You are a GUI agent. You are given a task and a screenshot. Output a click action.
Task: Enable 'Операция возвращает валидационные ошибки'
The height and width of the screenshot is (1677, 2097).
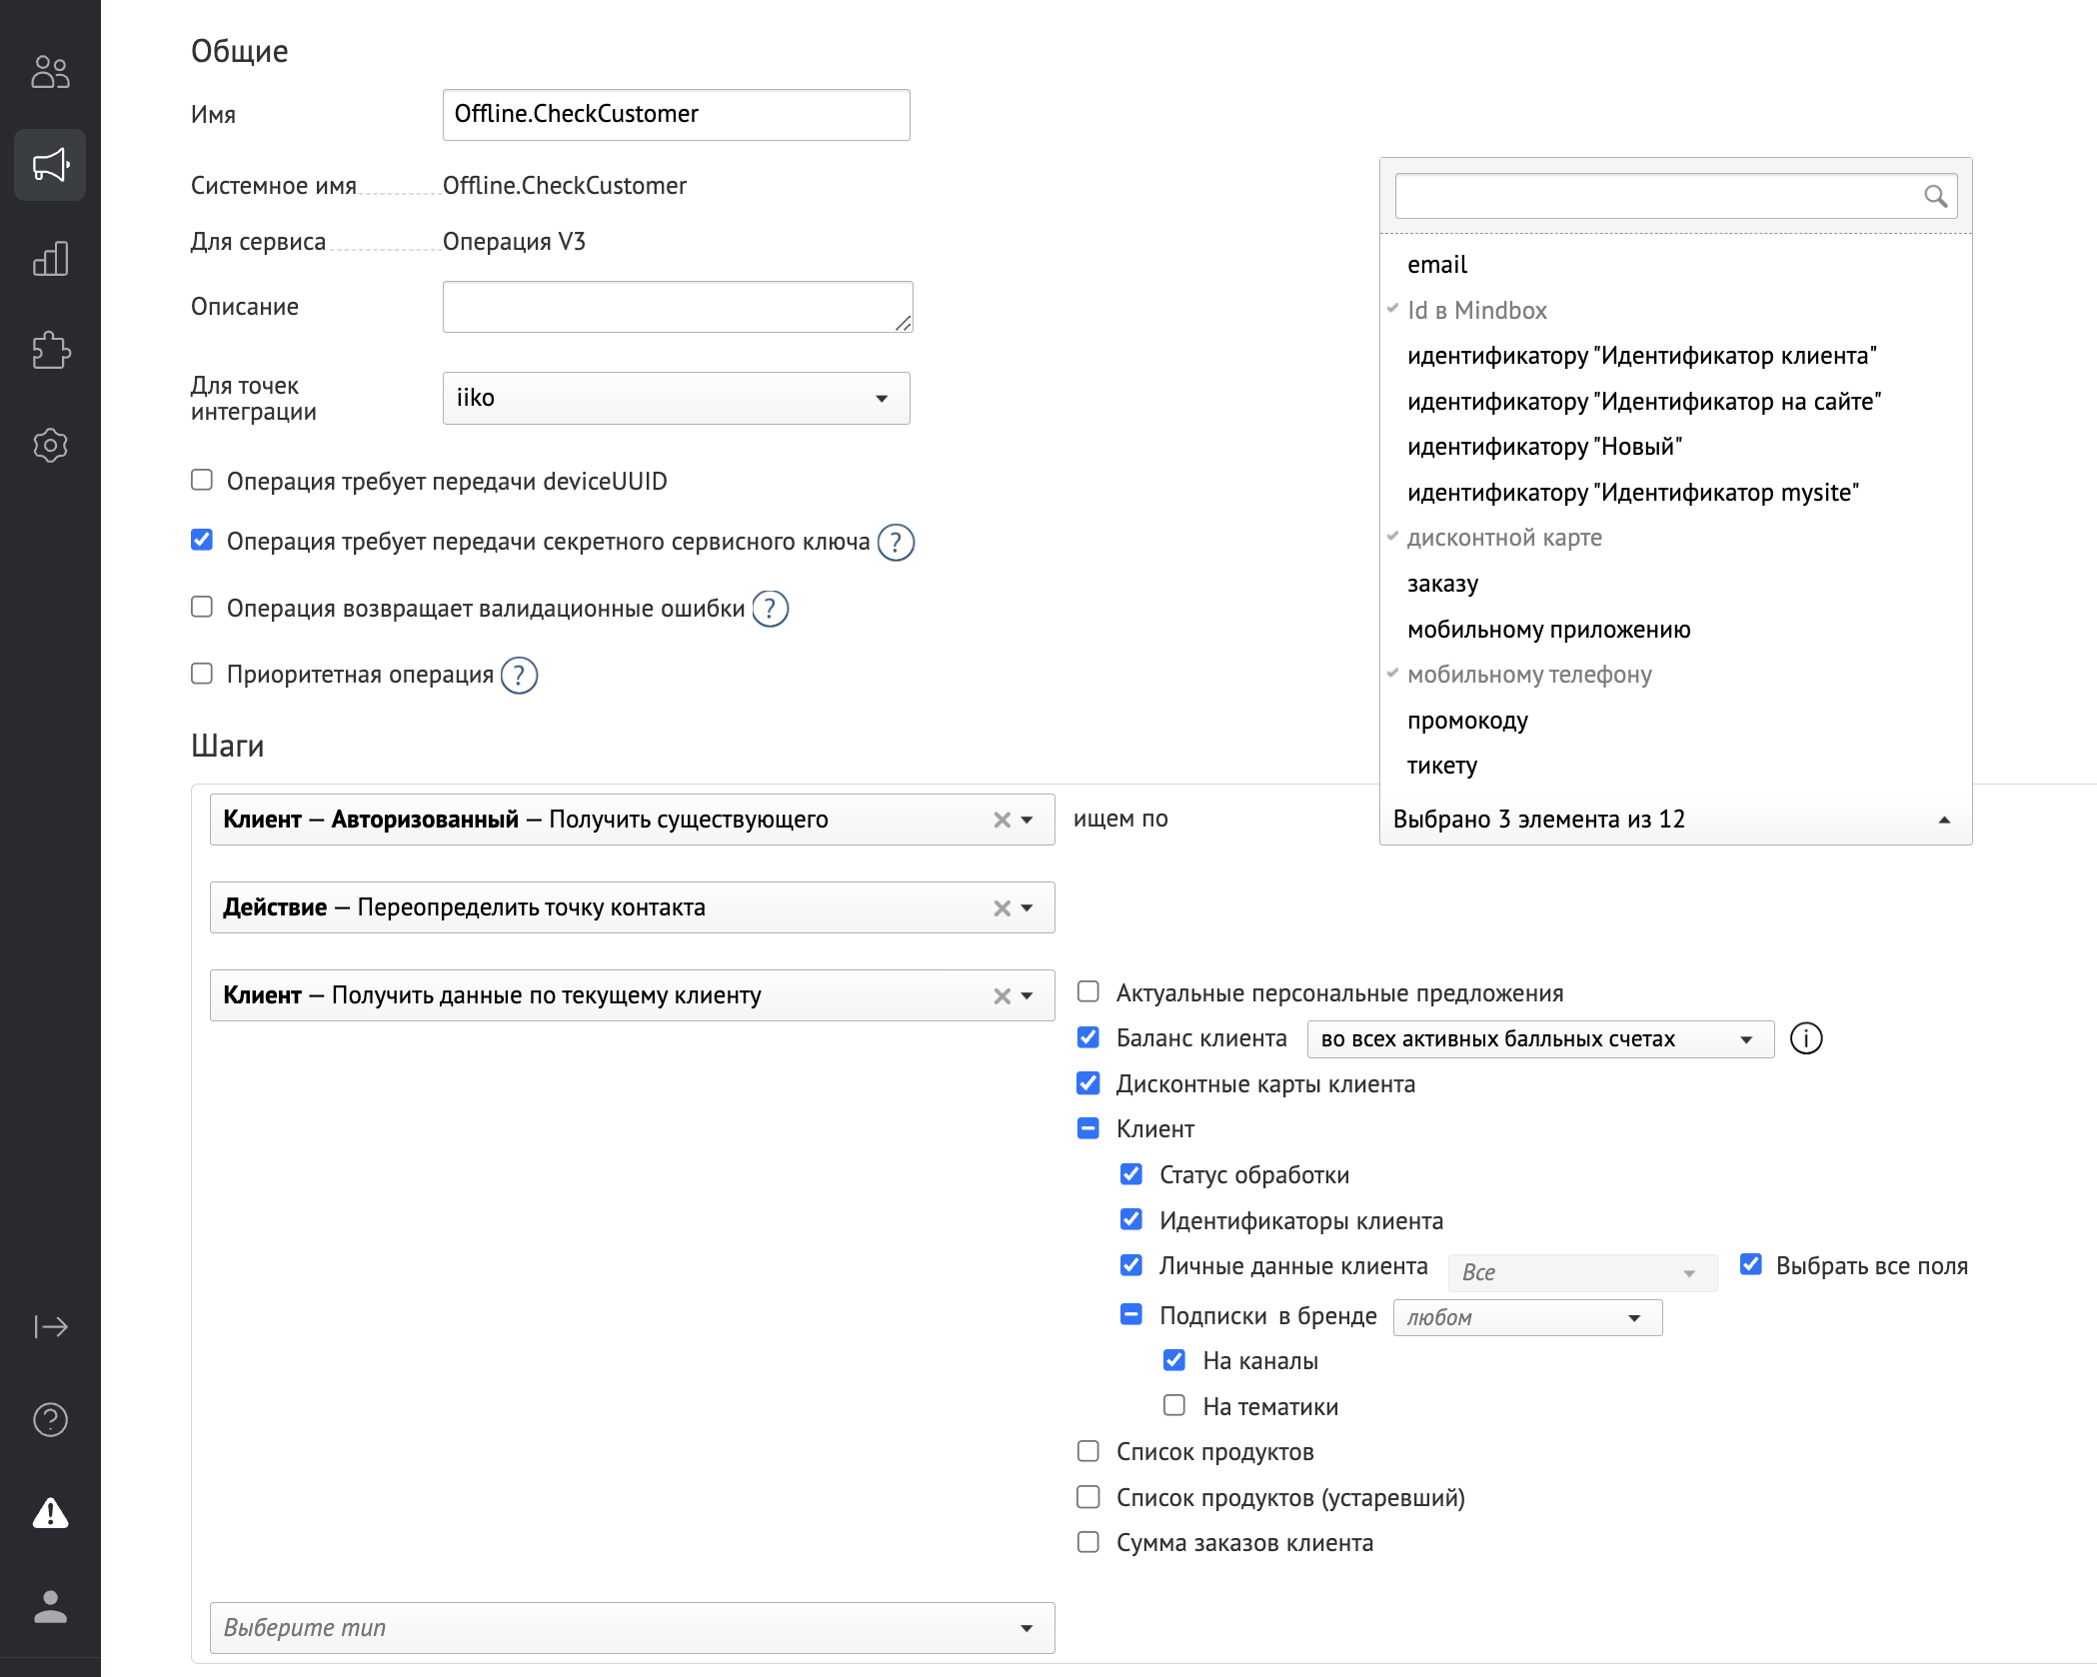[x=202, y=608]
